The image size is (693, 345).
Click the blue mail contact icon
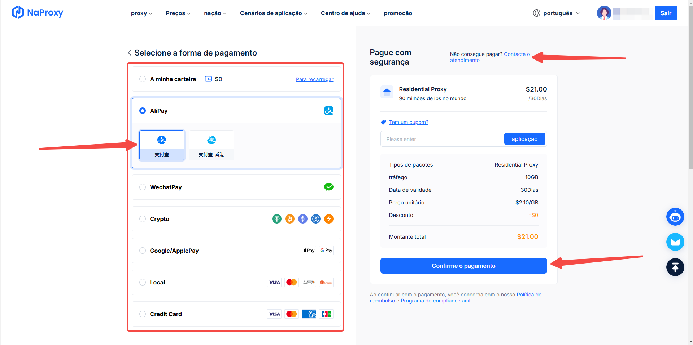[x=675, y=242]
